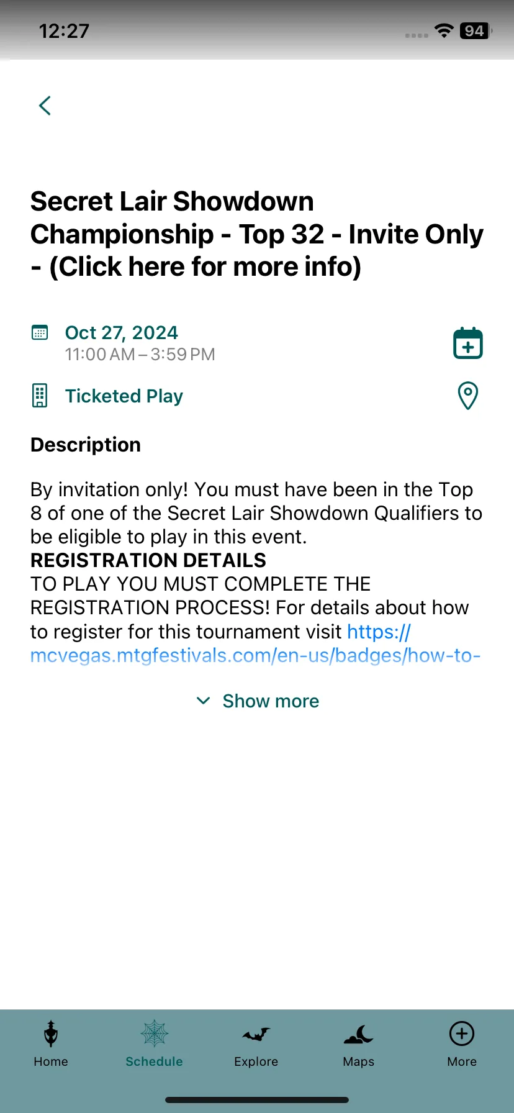Open the map location pin icon

[x=468, y=396]
